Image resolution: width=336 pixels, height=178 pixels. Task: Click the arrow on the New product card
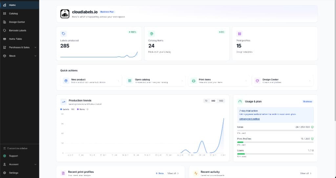click(x=118, y=81)
